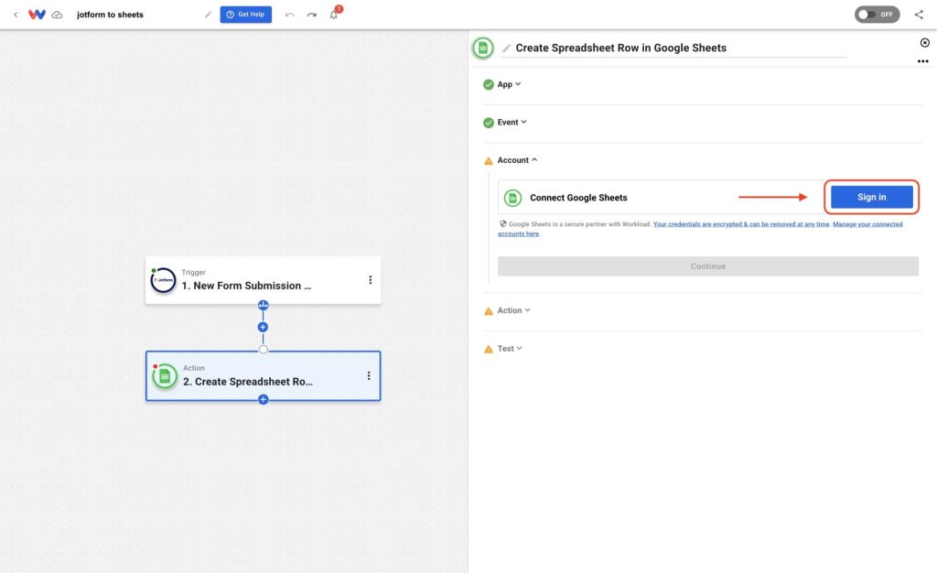Add a step between trigger and action
Viewport: 937px width, 573px height.
tap(263, 327)
